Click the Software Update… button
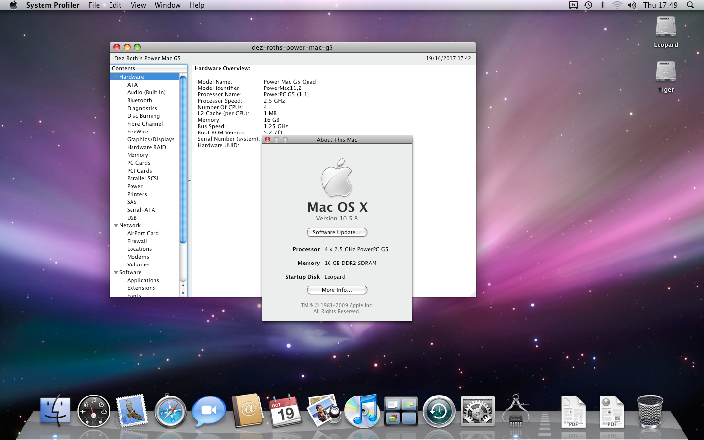The width and height of the screenshot is (704, 440). [x=337, y=232]
